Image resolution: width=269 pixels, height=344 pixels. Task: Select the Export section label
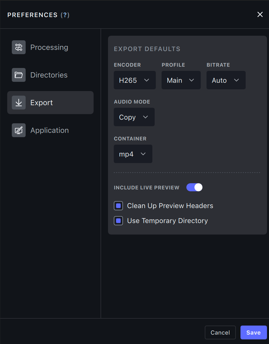coord(42,103)
